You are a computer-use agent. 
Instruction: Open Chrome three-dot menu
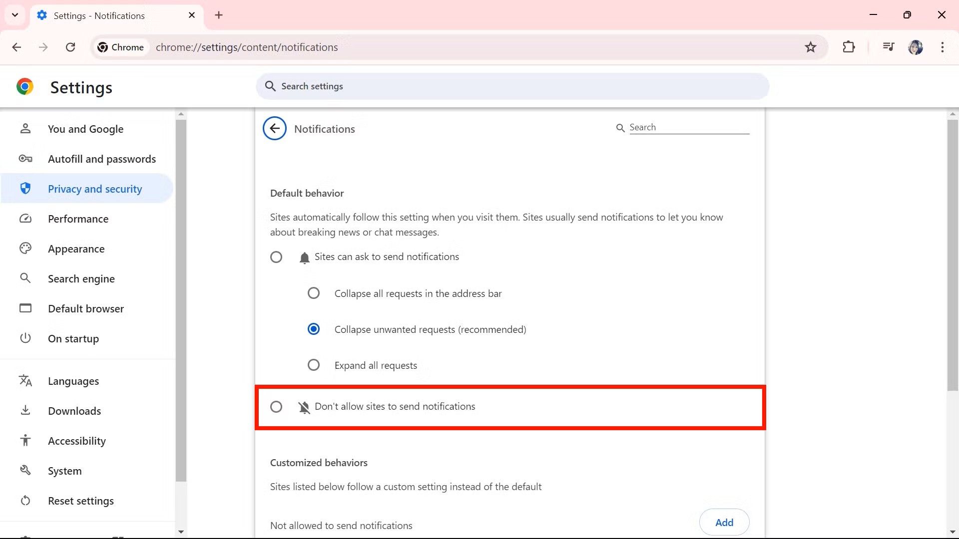(942, 47)
